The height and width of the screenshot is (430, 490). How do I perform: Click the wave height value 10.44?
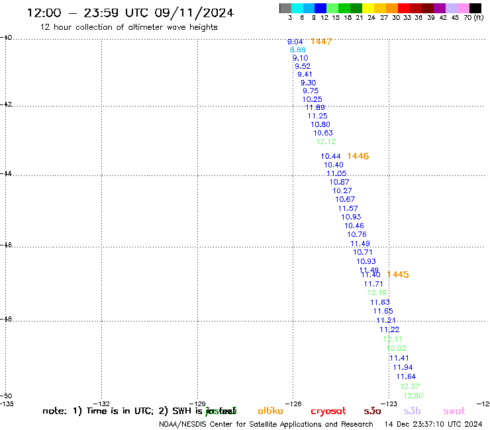pyautogui.click(x=330, y=156)
